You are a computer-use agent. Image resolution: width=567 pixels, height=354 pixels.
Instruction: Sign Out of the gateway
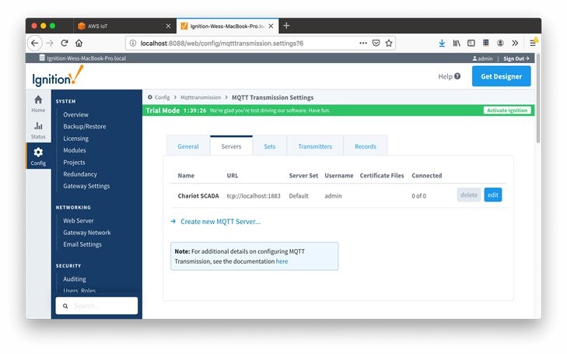tap(516, 58)
